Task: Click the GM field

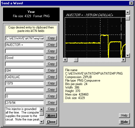Action: point(25,71)
